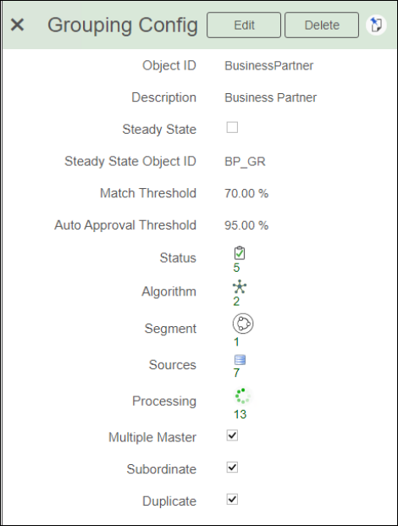Open the Sources database icon
Image resolution: width=398 pixels, height=526 pixels.
point(240,360)
